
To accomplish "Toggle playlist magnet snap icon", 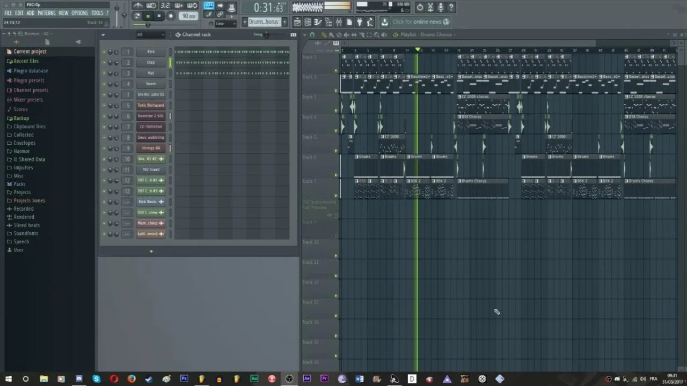I will (312, 35).
